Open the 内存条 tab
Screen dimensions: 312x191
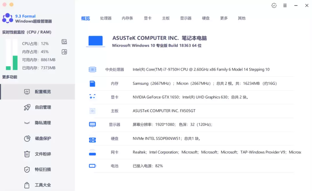[x=127, y=18]
